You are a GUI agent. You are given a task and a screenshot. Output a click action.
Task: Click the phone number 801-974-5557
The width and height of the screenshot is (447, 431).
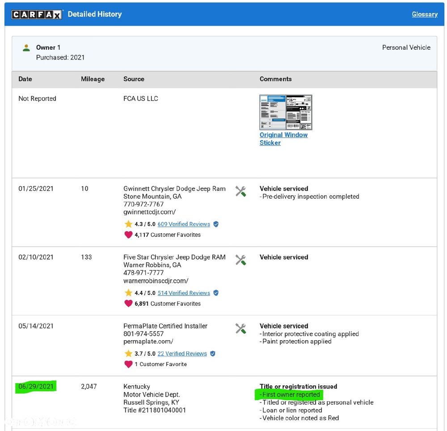[x=143, y=334]
